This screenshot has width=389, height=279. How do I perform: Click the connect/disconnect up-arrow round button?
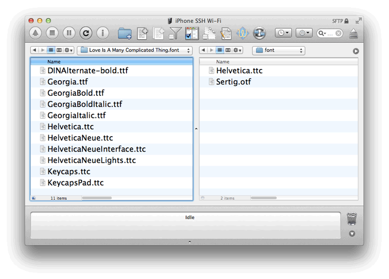pyautogui.click(x=35, y=33)
